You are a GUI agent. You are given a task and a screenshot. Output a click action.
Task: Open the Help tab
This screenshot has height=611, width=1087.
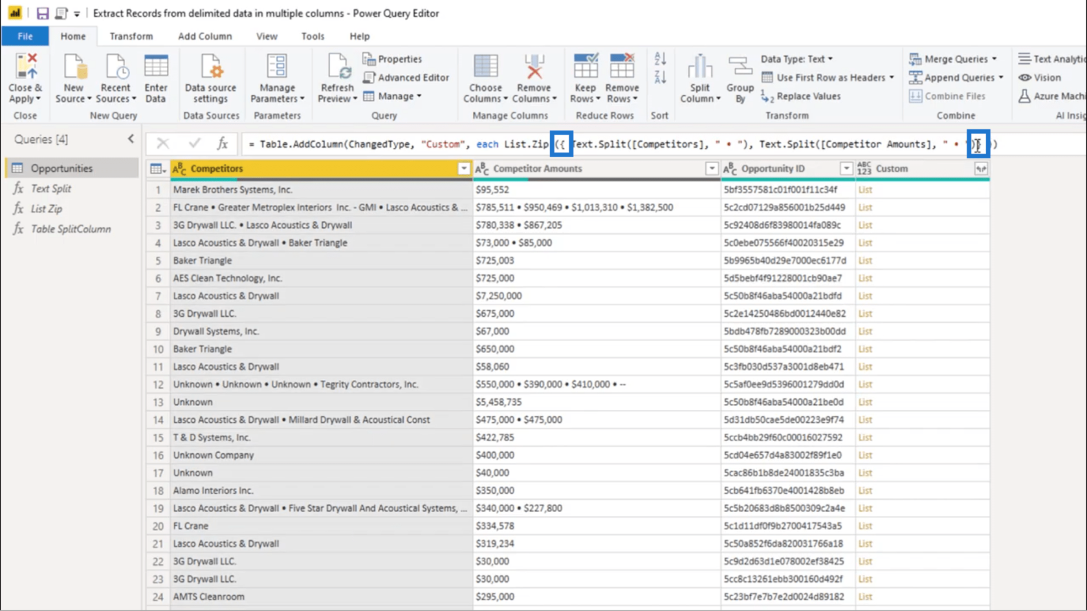point(360,36)
